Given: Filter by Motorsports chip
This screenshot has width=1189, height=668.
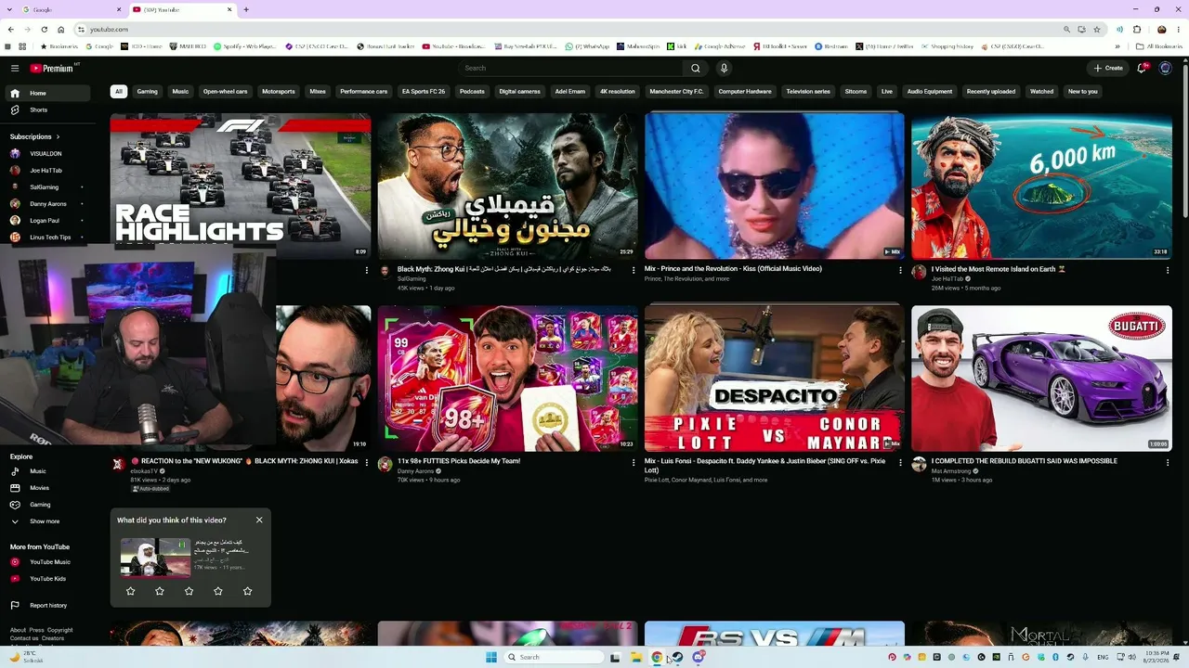Looking at the screenshot, I should (279, 92).
